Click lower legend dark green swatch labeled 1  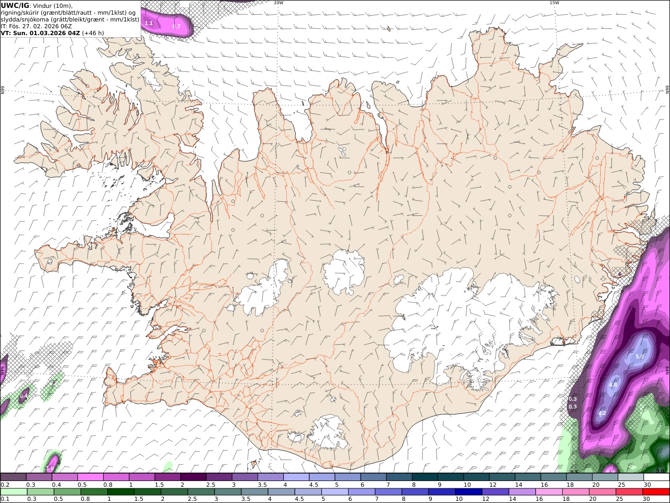(x=120, y=491)
